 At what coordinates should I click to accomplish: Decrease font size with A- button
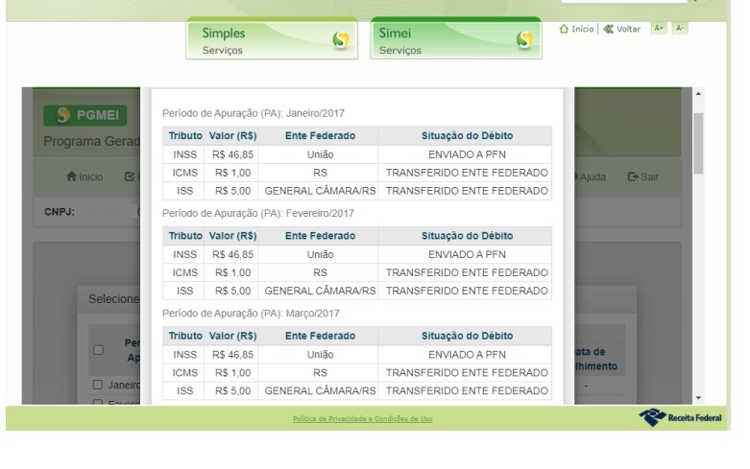[680, 29]
